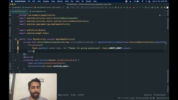Click the 13:16 caret position in status bar
Screen dimensions: 178x100
tap(119, 98)
